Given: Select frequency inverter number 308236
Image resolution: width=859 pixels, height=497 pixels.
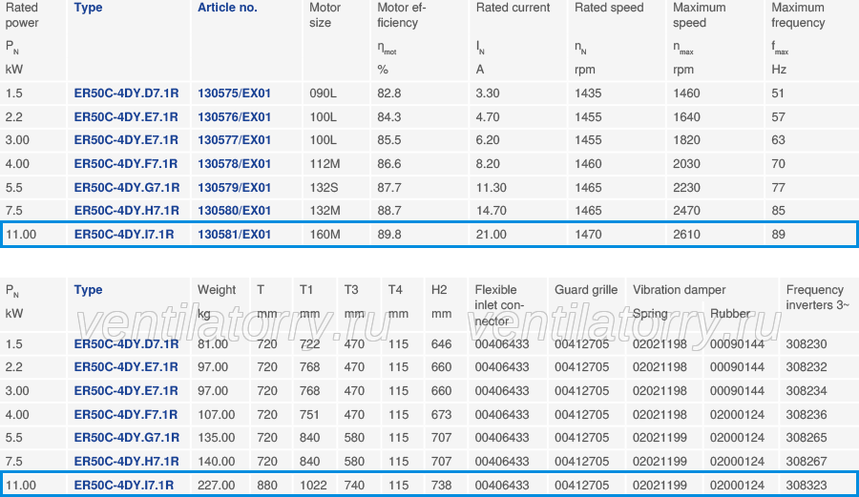Looking at the screenshot, I should (807, 415).
